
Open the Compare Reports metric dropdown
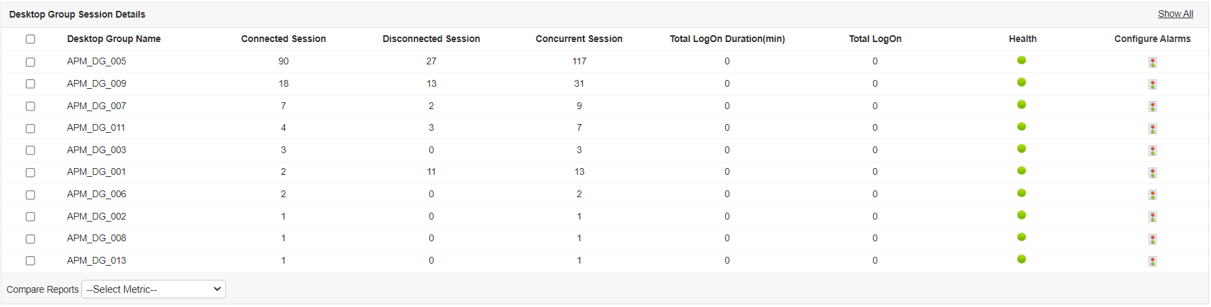click(153, 289)
